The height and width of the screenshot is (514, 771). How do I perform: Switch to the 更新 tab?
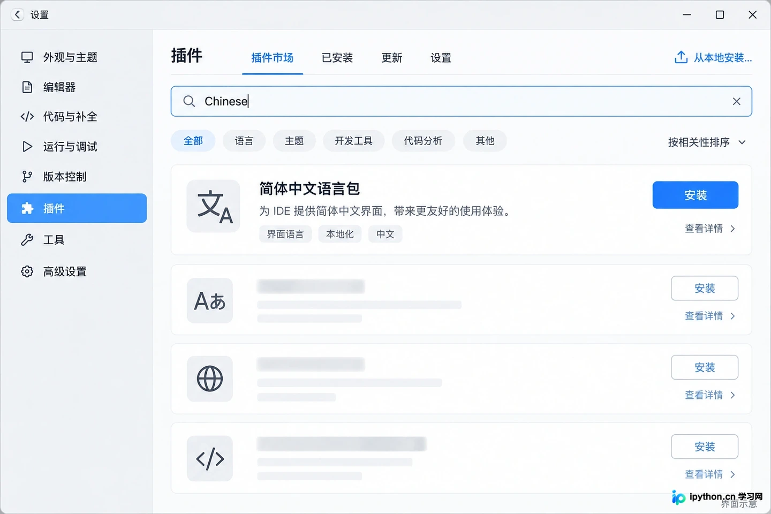391,58
